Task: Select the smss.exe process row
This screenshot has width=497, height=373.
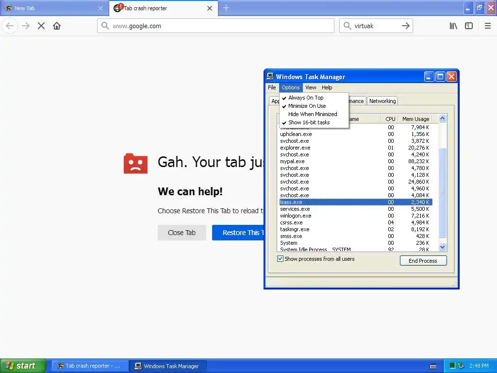Action: point(356,237)
